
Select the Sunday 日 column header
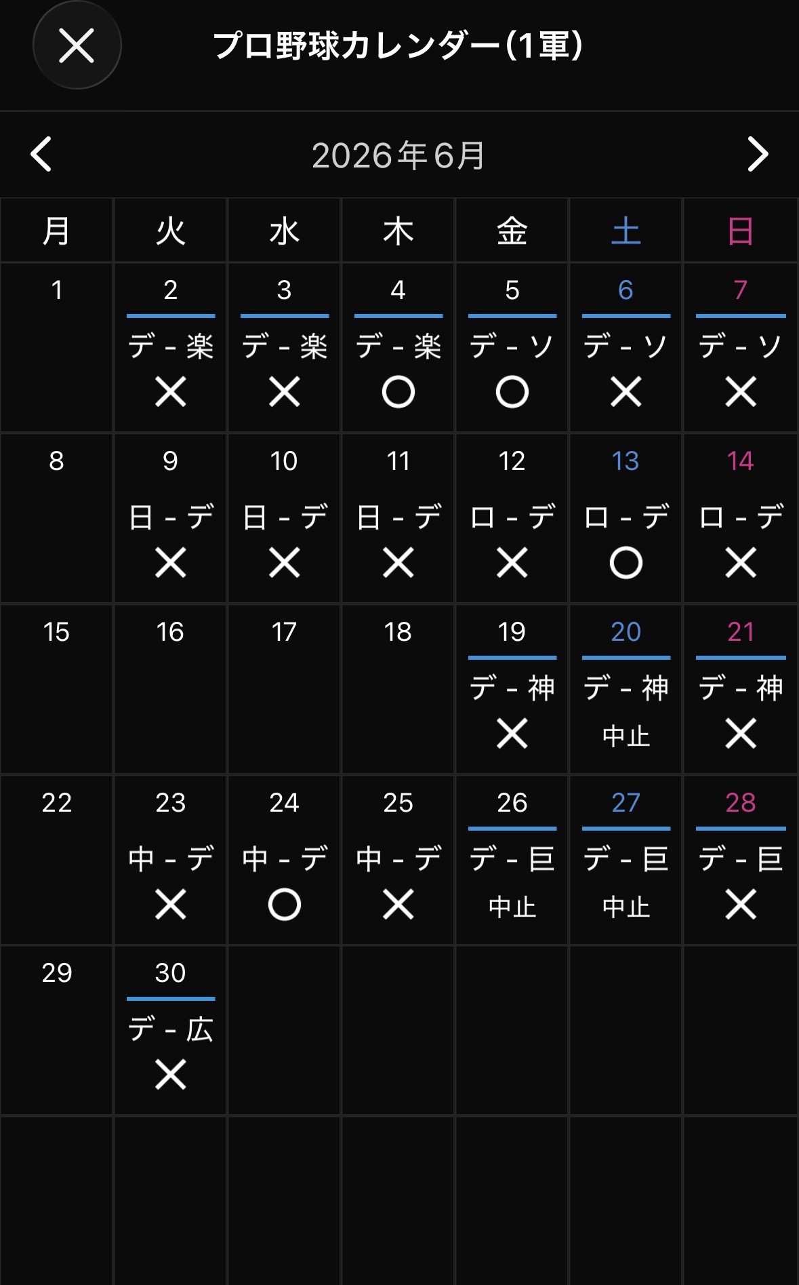tap(740, 231)
